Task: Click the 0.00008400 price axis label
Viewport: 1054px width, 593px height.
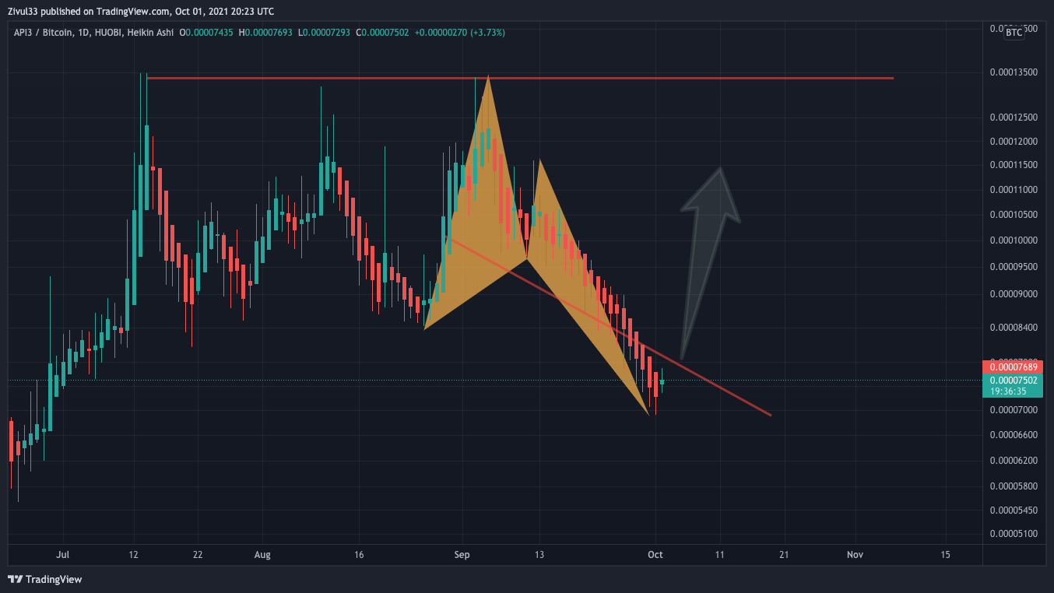Action: coord(1014,328)
